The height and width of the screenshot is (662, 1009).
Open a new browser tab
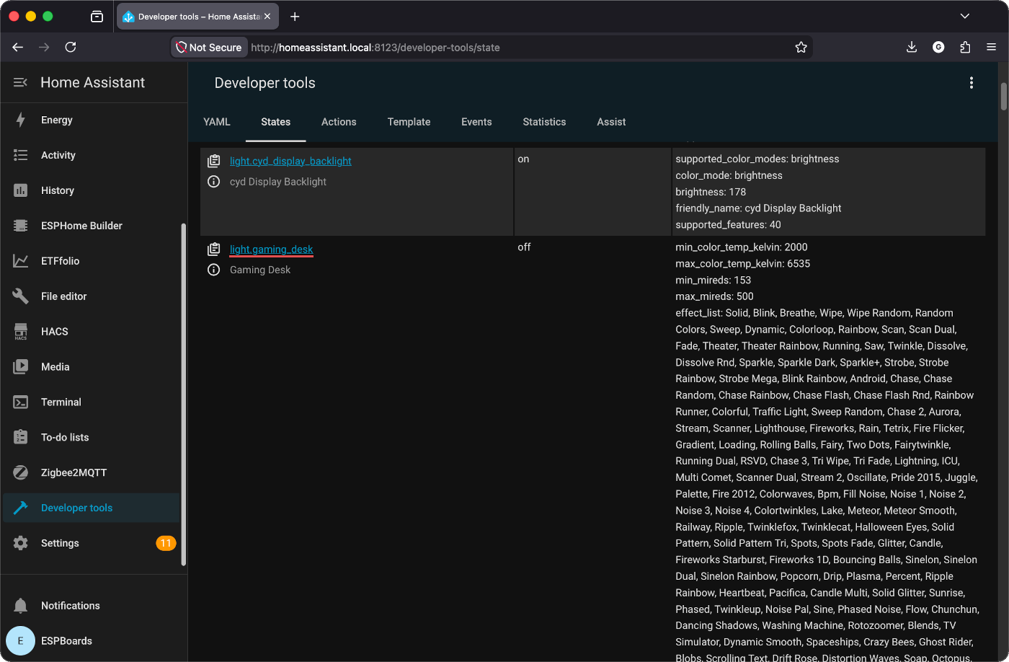point(295,17)
